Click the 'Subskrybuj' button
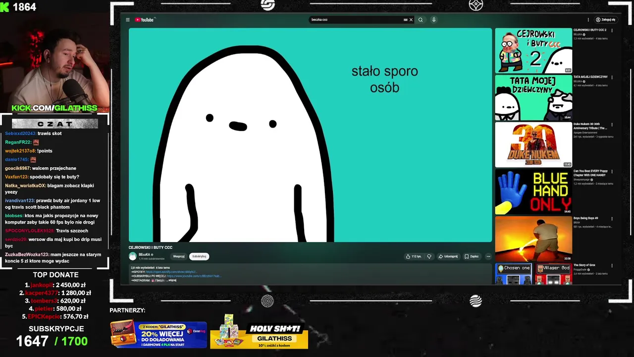634x357 pixels. (x=199, y=256)
